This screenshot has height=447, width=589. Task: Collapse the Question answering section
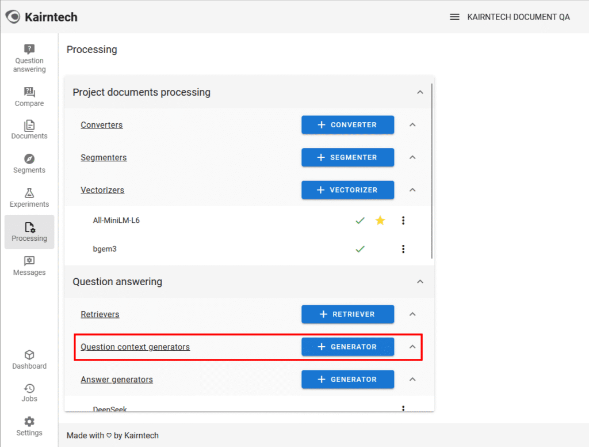pyautogui.click(x=420, y=282)
